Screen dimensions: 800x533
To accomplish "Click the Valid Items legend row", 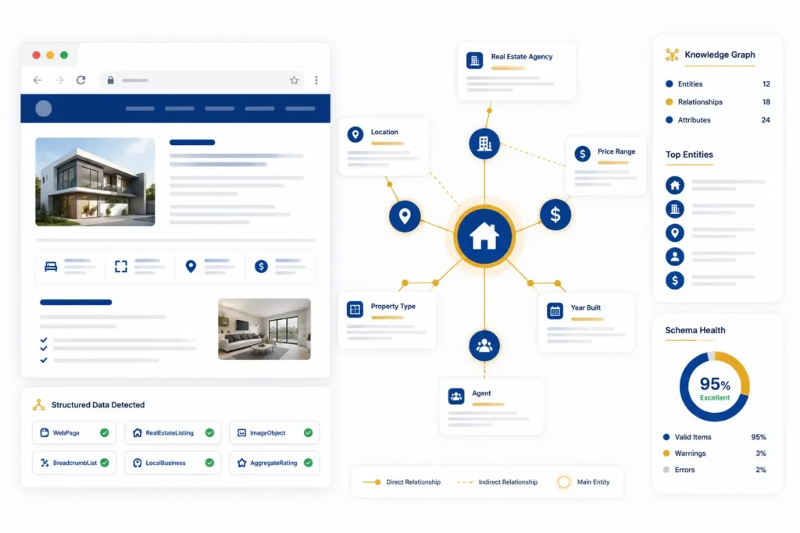I will [x=715, y=437].
